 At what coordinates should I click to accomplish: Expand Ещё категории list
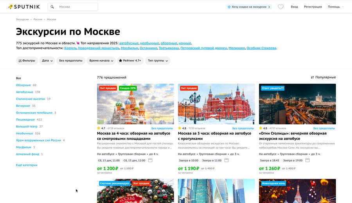(x=27, y=165)
